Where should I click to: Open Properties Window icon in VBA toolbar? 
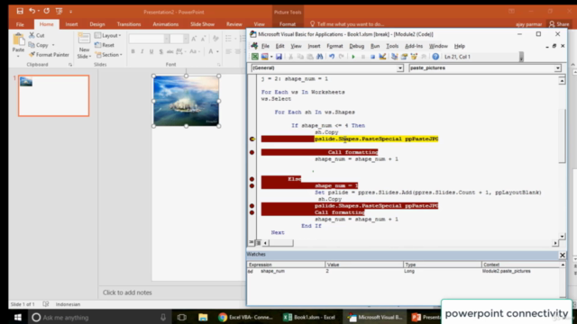[x=404, y=57]
